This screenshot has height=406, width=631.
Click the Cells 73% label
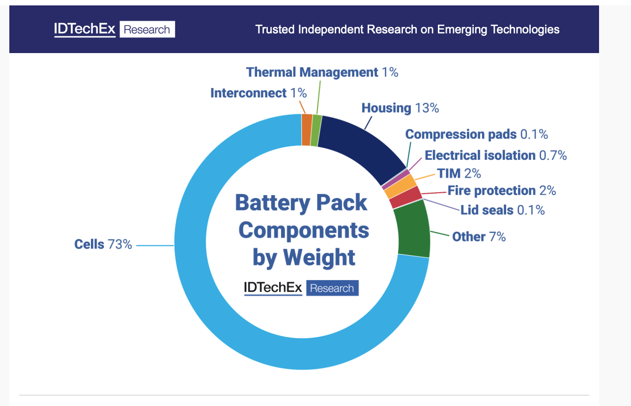pyautogui.click(x=103, y=244)
